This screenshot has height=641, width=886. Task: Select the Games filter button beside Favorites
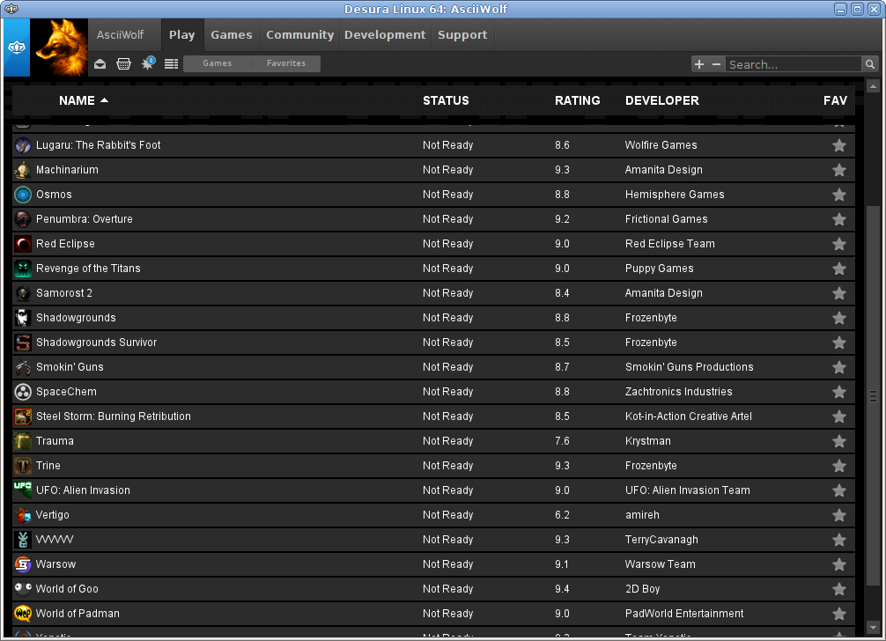218,63
